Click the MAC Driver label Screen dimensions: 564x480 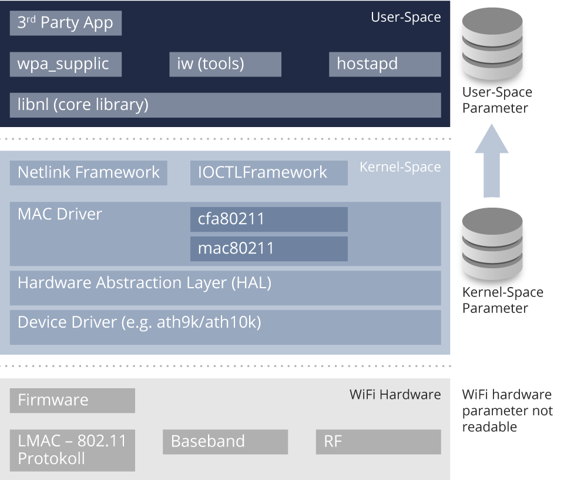60,214
